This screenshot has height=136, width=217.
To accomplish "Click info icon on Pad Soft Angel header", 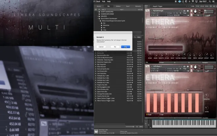I will [188, 11].
